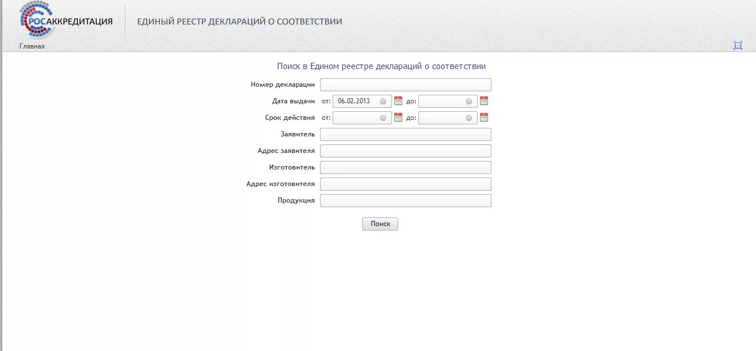Focus the Изготовитель input field

click(x=406, y=168)
